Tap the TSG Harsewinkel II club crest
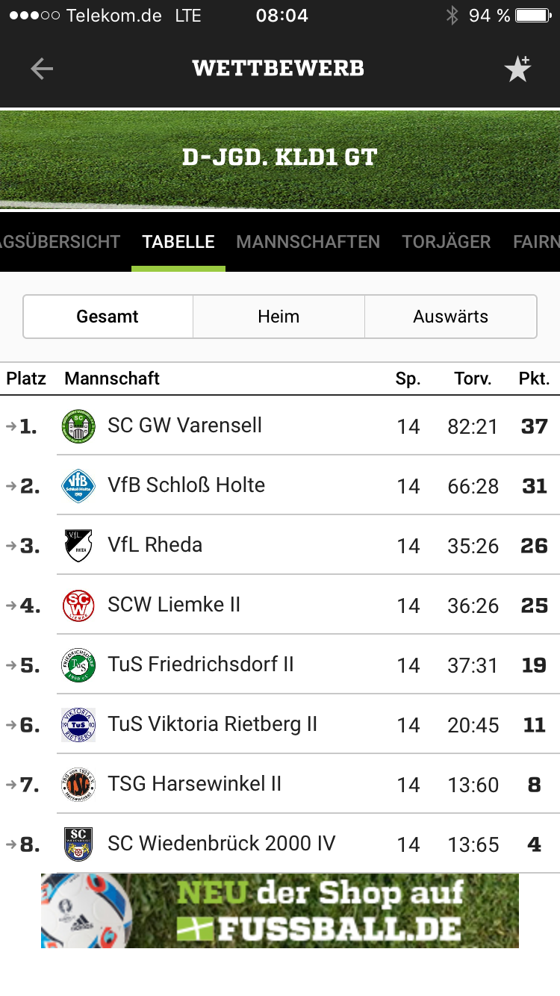 coord(78,785)
